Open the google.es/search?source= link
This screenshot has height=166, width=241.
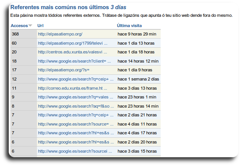[76, 124]
